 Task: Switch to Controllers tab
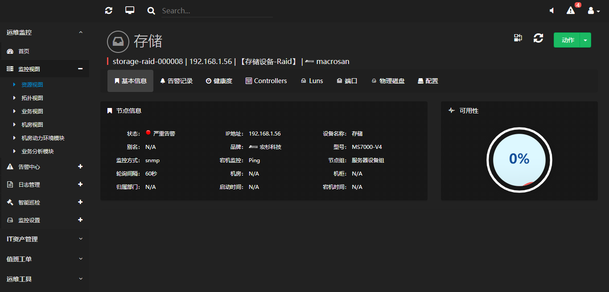coord(266,81)
